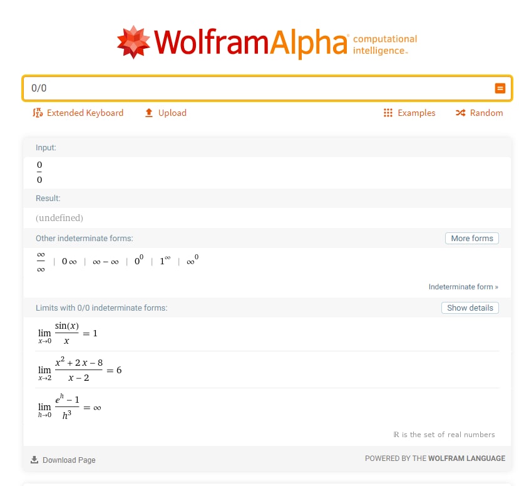Viewport: 519px width, 486px height.
Task: Click the Extended Keyboard math symbols icon
Action: coord(38,113)
